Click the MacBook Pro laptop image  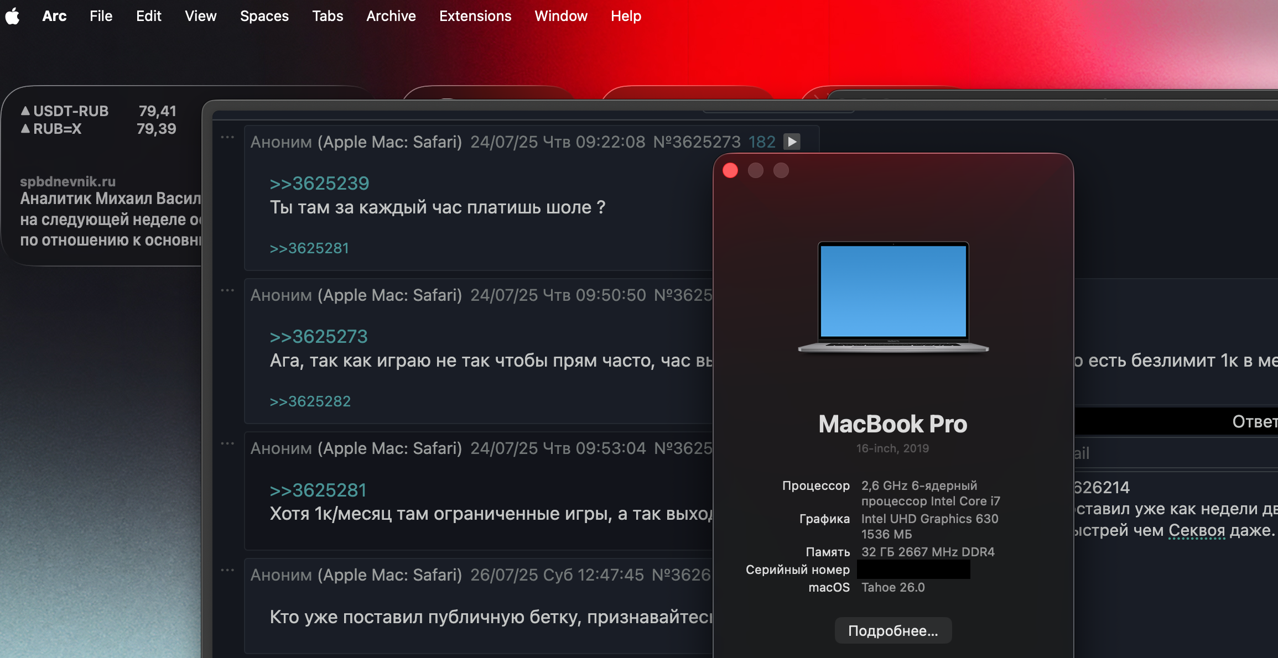point(893,296)
